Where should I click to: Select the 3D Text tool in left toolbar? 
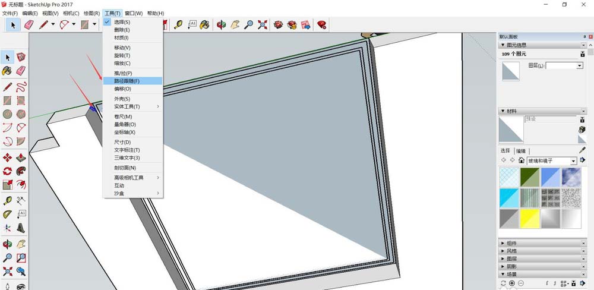[x=21, y=228]
